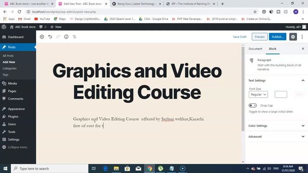Open File Explorer from taskbar

pyautogui.click(x=116, y=169)
